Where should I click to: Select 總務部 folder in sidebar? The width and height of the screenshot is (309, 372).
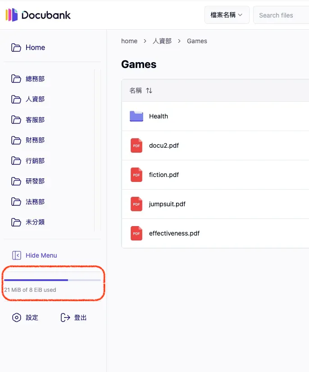point(35,79)
